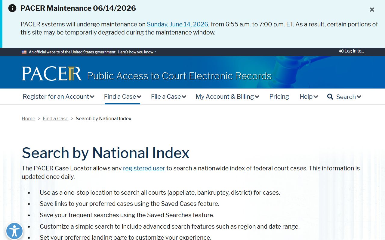
Task: Open the accessibility options widget
Action: [x=14, y=231]
